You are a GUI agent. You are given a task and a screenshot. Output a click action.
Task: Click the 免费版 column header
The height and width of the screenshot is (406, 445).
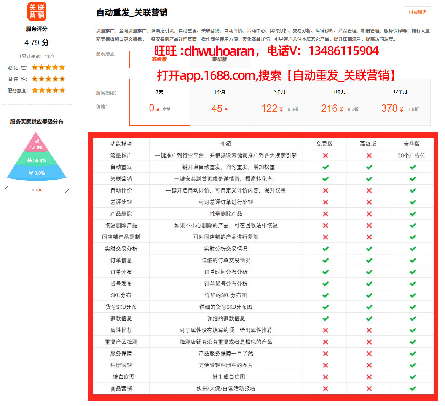tap(324, 144)
